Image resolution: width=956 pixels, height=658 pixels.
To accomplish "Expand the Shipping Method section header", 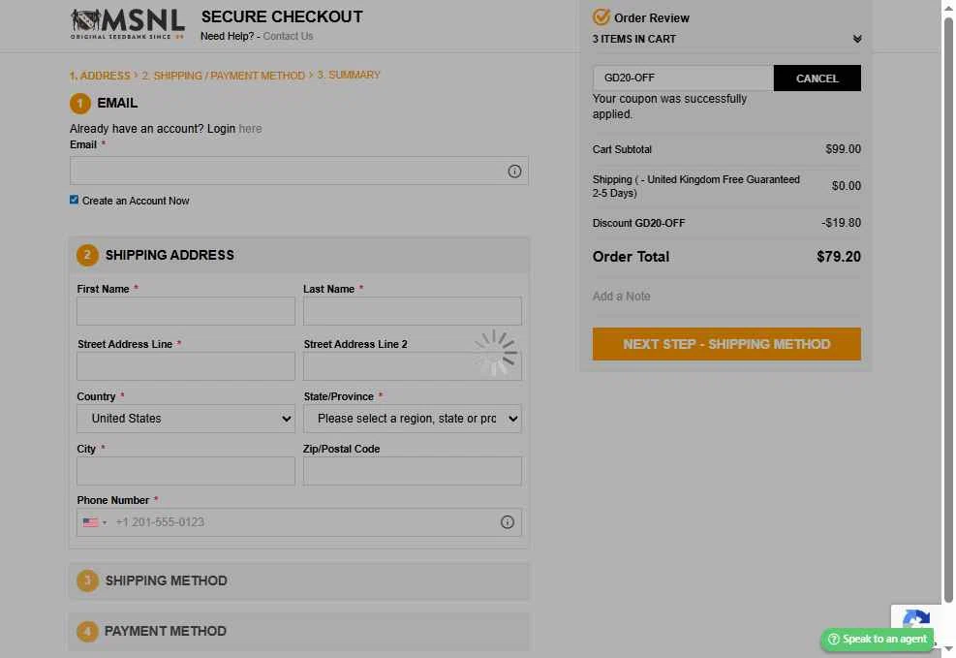I will [298, 581].
